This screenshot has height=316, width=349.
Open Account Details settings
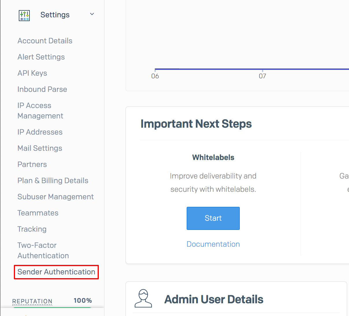(45, 41)
